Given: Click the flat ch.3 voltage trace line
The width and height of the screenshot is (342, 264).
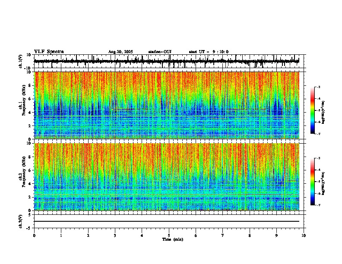Looking at the screenshot, I should pos(166,221).
